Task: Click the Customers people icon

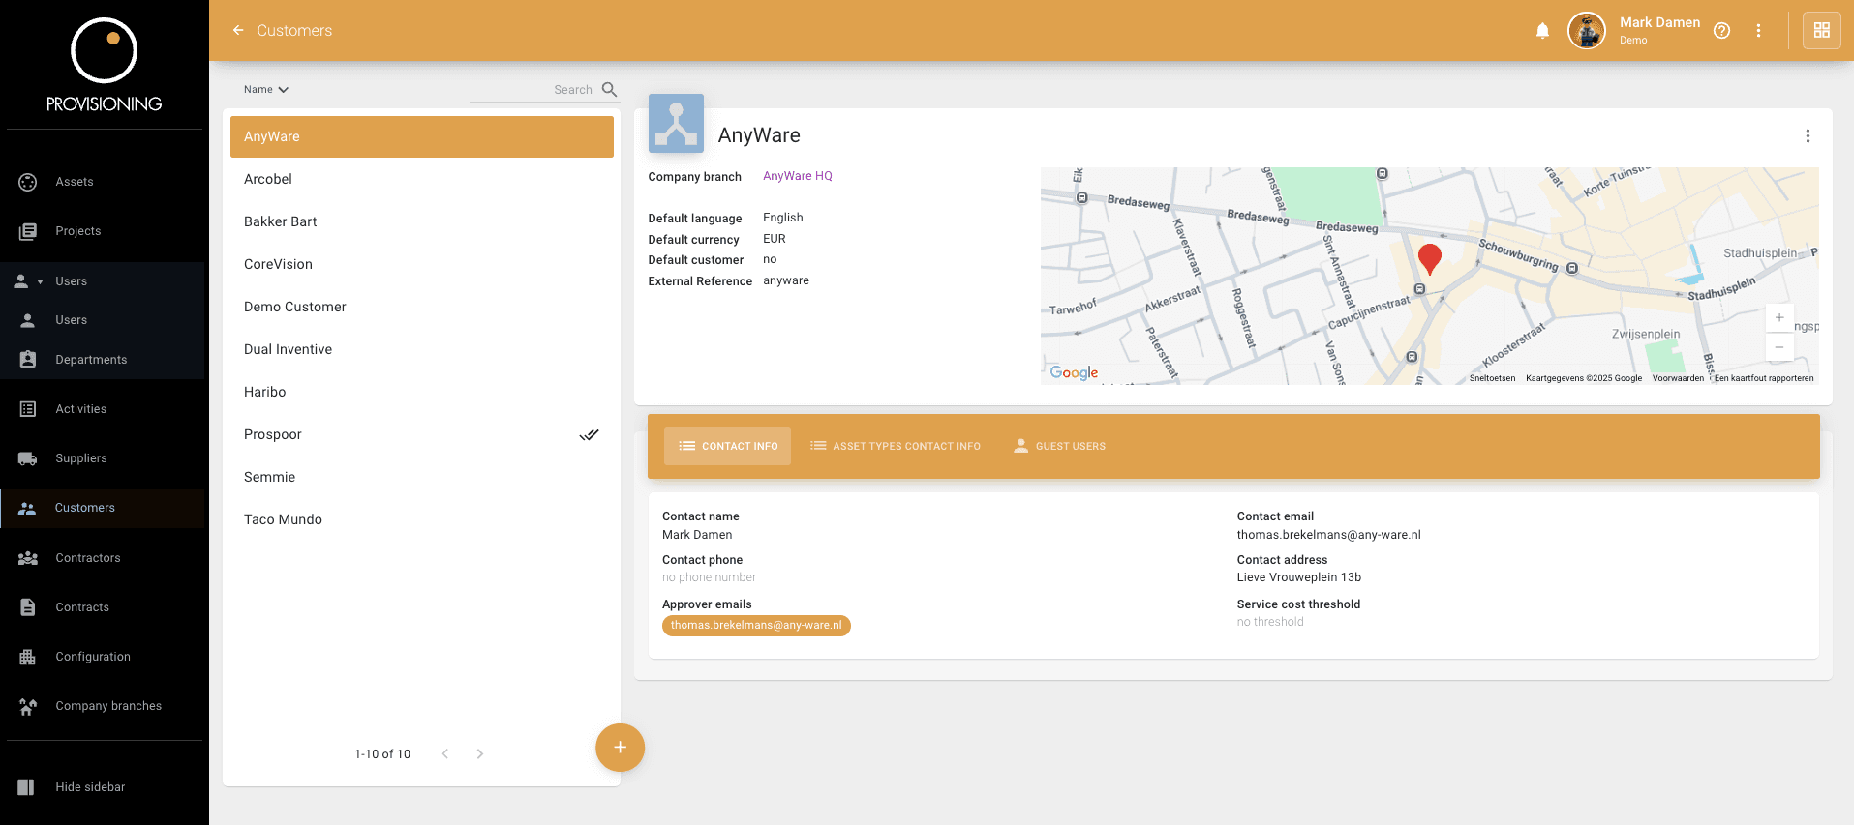Action: (27, 508)
